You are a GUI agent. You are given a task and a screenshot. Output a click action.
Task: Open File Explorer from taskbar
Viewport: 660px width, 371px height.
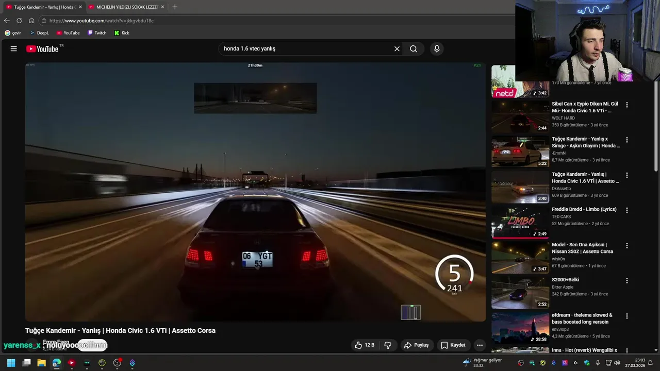(42, 363)
